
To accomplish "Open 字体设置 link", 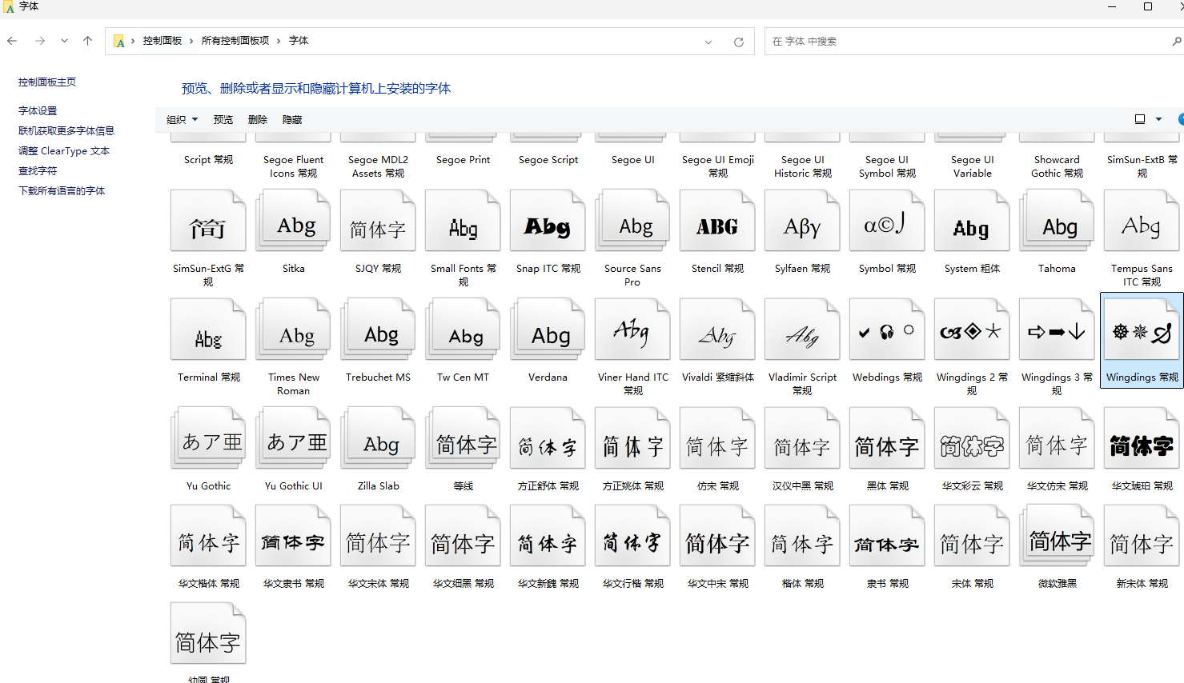I will tap(38, 110).
